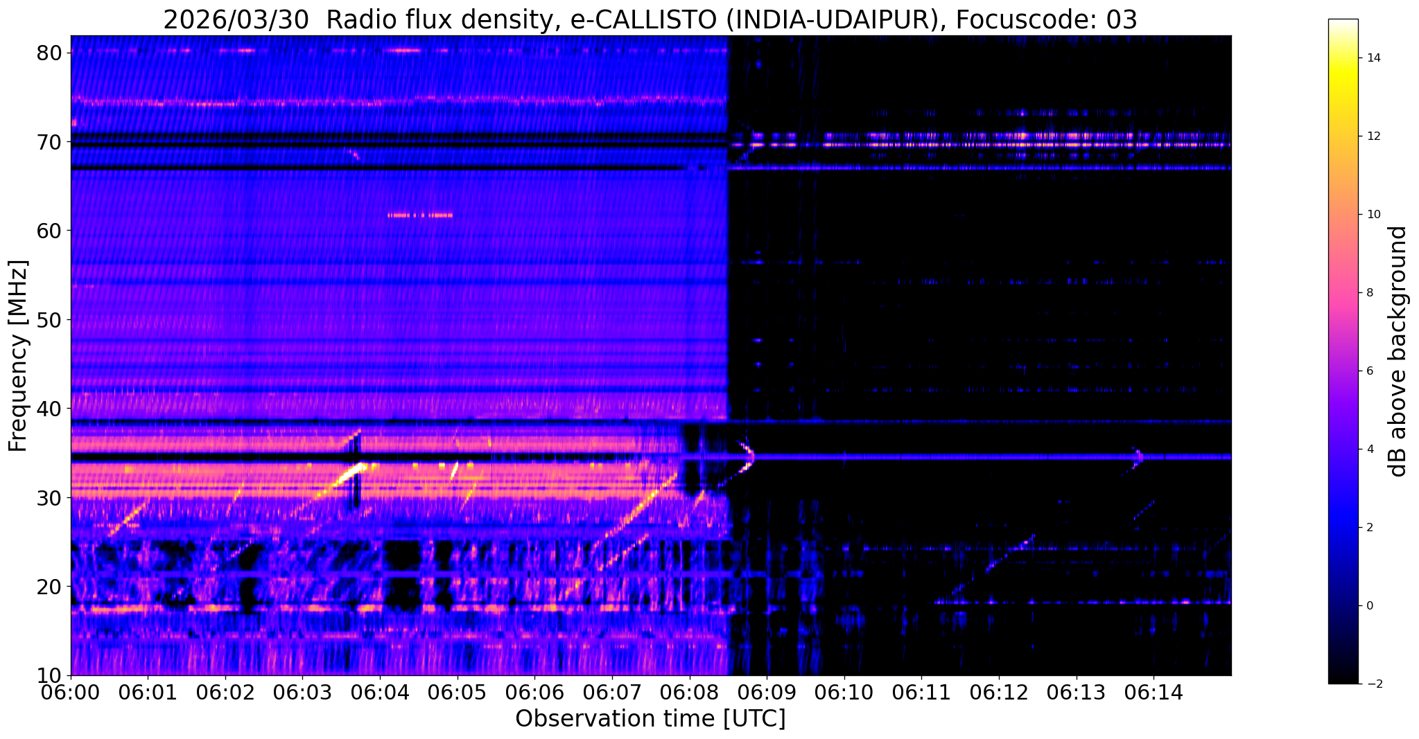The width and height of the screenshot is (1419, 739).
Task: Click the 'Frequency [MHz]' axis label
Action: [19, 355]
